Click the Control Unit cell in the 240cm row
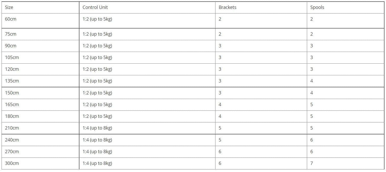The width and height of the screenshot is (386, 172). [x=97, y=140]
